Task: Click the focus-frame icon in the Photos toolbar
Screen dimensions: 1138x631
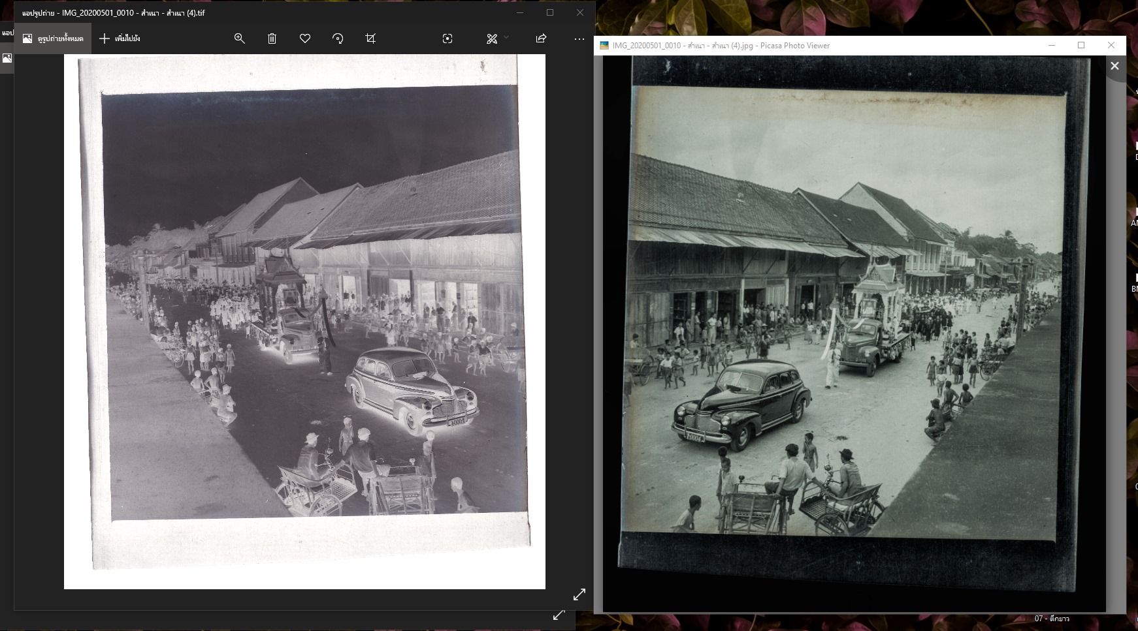Action: coord(447,38)
